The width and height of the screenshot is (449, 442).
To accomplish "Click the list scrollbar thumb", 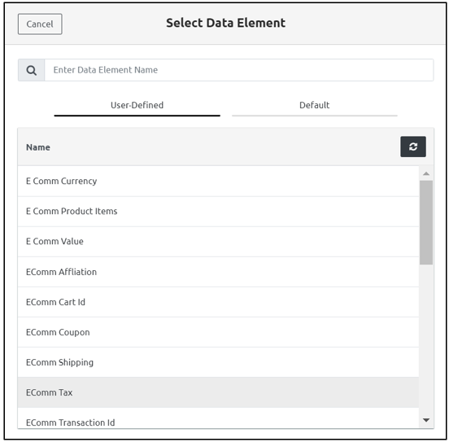I will pyautogui.click(x=426, y=222).
